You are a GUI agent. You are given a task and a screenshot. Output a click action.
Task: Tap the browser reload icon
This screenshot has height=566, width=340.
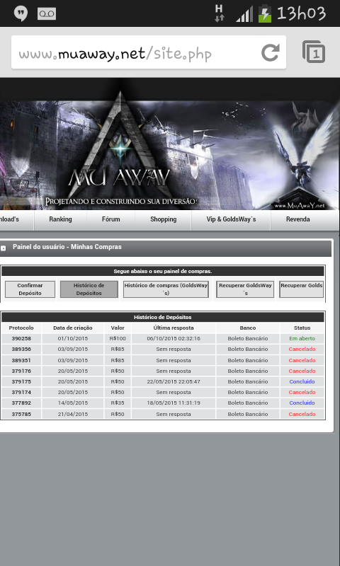(271, 52)
